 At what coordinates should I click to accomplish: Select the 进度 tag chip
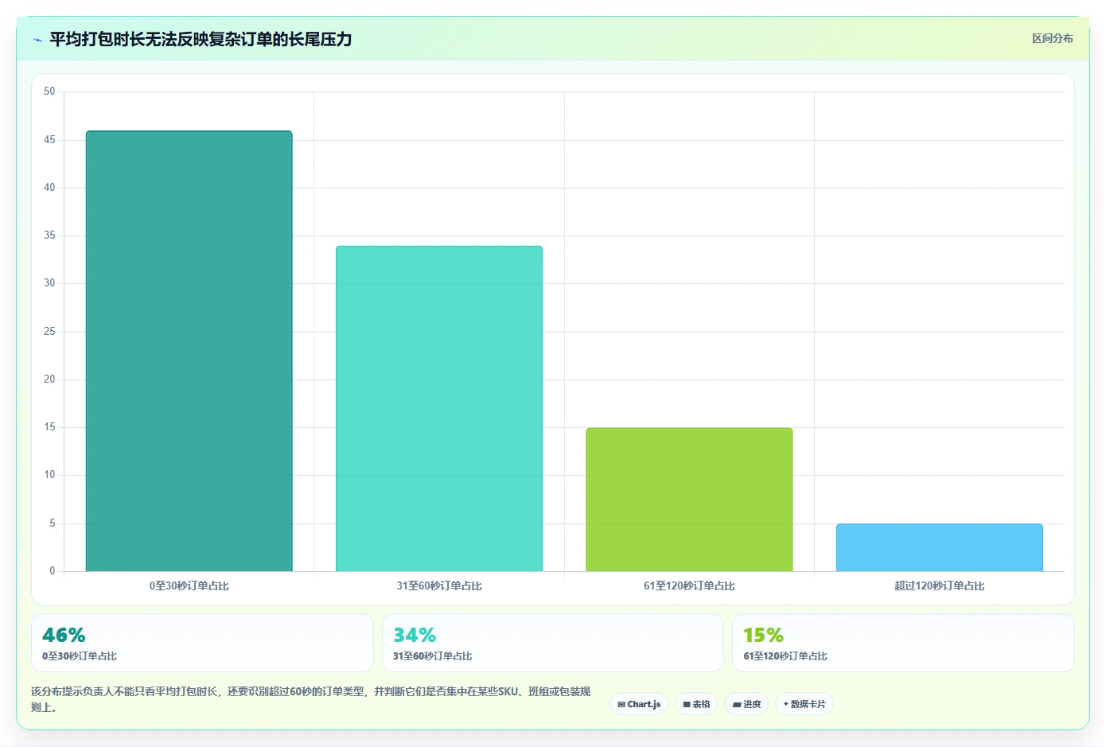pyautogui.click(x=746, y=704)
